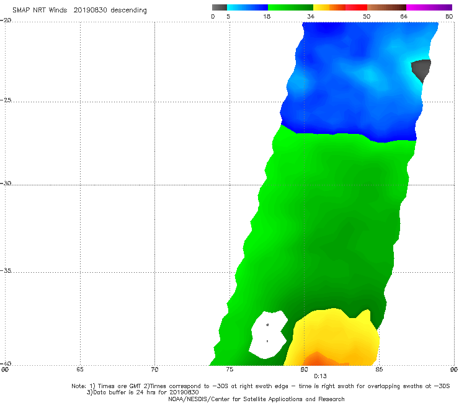Click the longitude label 75
Image resolution: width=459 pixels, height=403 pixels.
pyautogui.click(x=229, y=370)
